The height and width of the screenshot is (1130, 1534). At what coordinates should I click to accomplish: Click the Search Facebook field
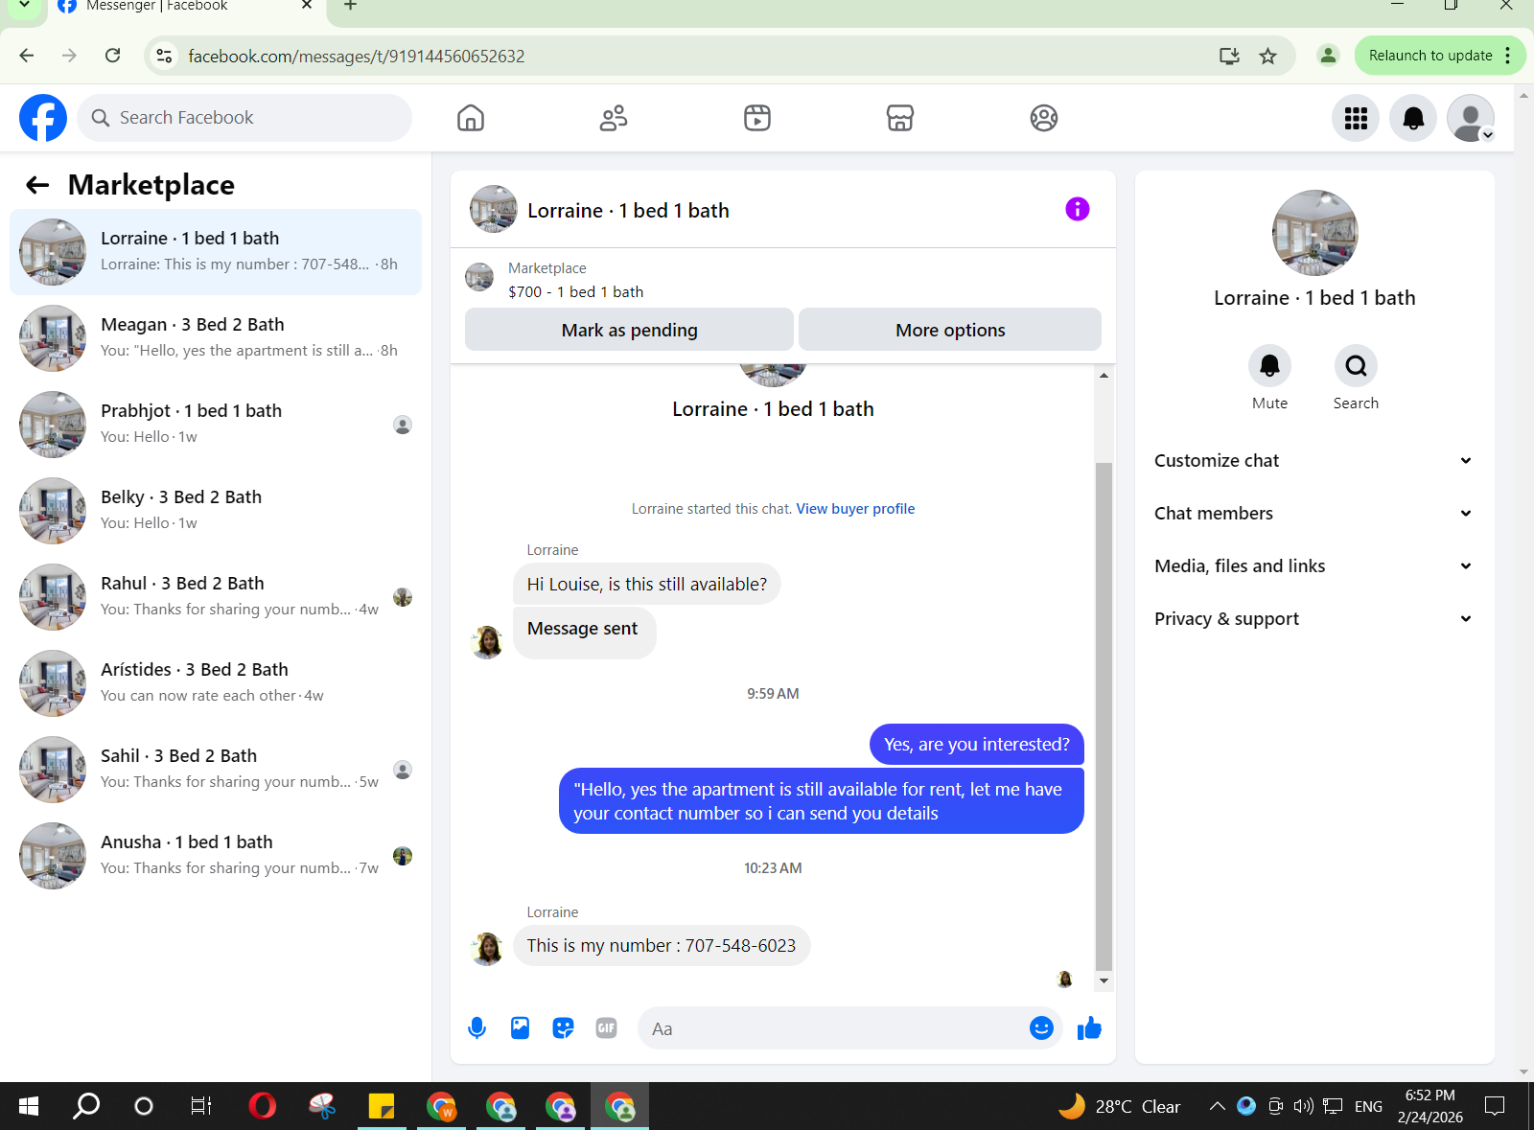pos(244,118)
